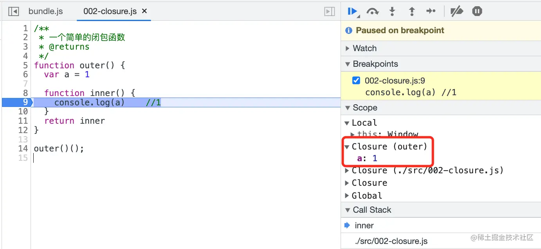Collapse Closure (outer) scope
Screen dimensions: 541x249
pyautogui.click(x=347, y=147)
